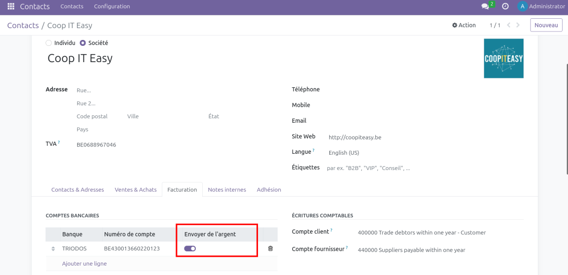Open the activities clock icon
Image resolution: width=568 pixels, height=275 pixels.
tap(505, 6)
